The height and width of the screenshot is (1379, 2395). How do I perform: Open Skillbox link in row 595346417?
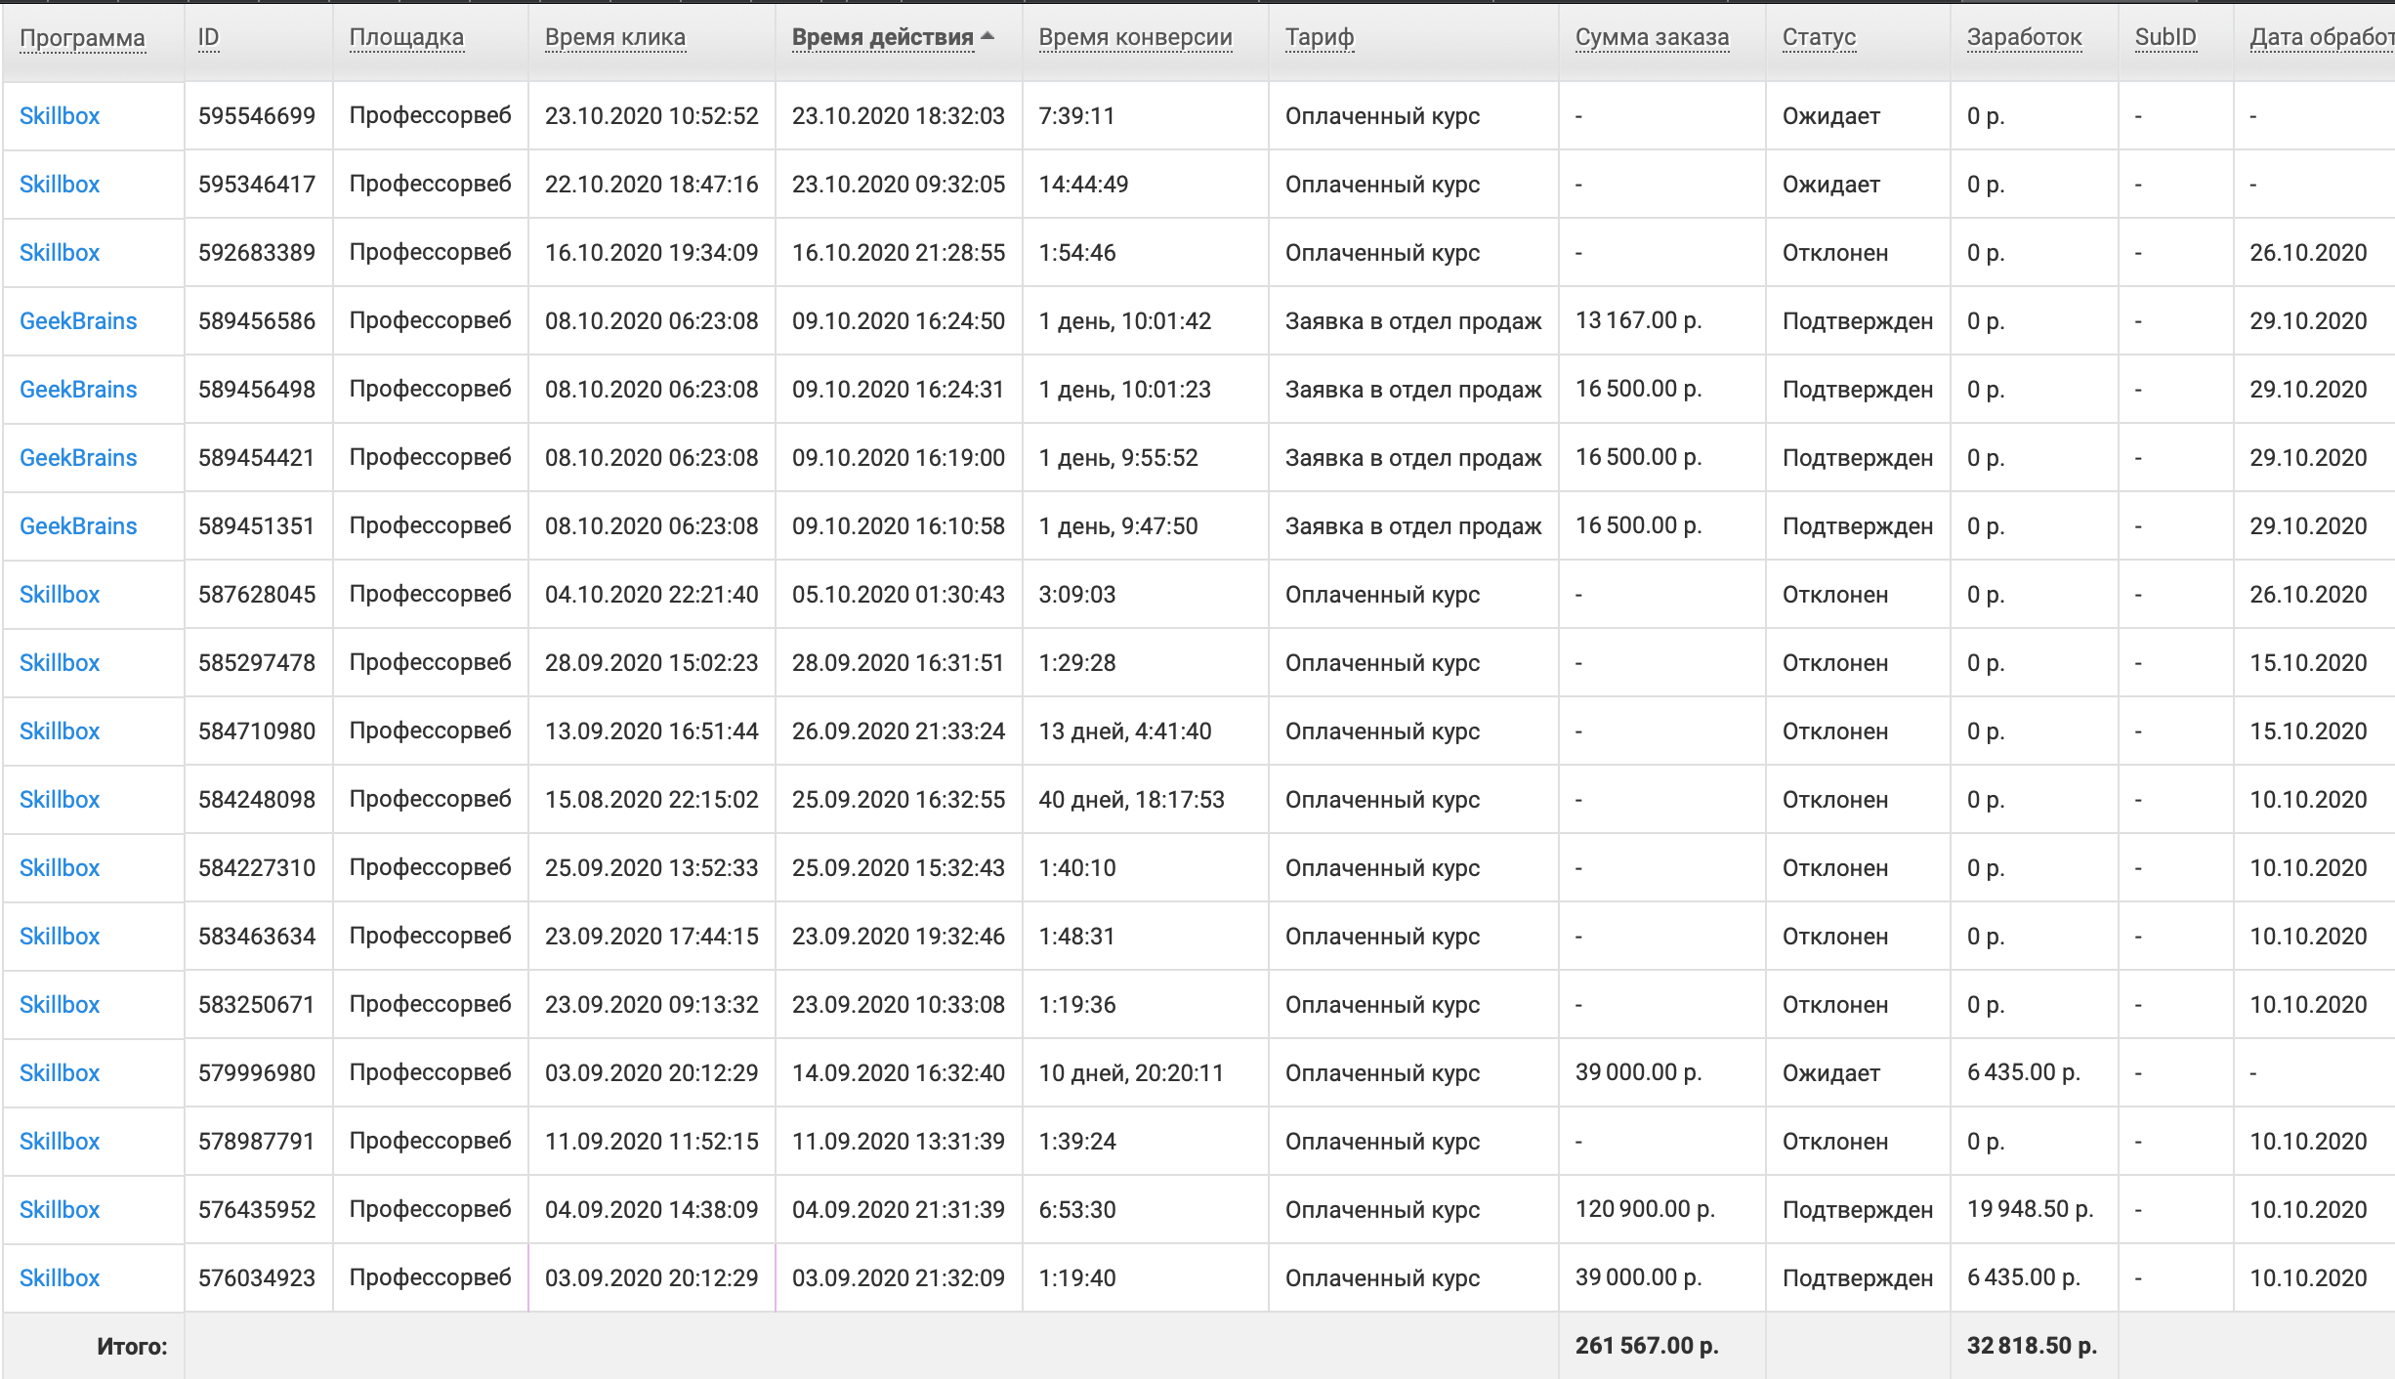point(60,185)
